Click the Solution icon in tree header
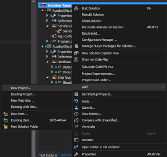This screenshot has width=167, height=157. tap(44, 5)
